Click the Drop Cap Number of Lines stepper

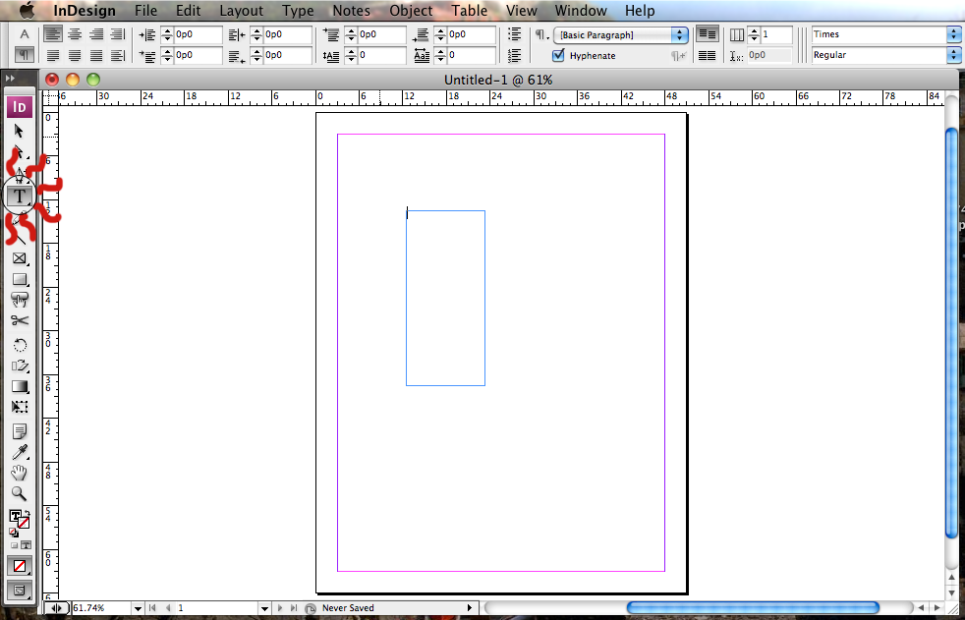pos(350,55)
